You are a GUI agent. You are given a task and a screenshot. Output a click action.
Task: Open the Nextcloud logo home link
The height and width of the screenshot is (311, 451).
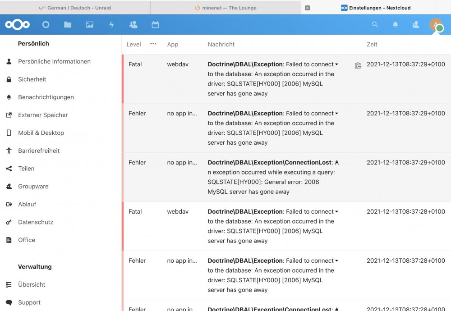click(x=17, y=25)
